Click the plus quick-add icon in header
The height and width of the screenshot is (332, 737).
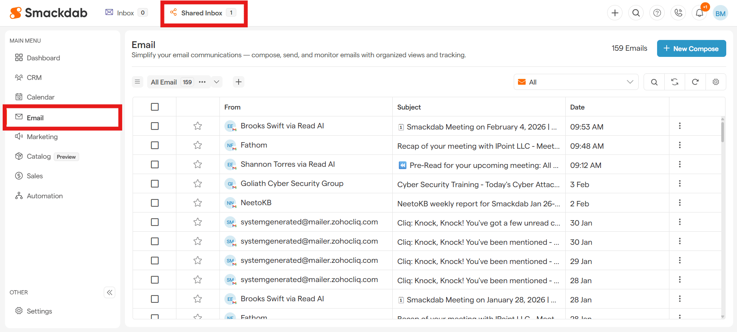pyautogui.click(x=615, y=13)
